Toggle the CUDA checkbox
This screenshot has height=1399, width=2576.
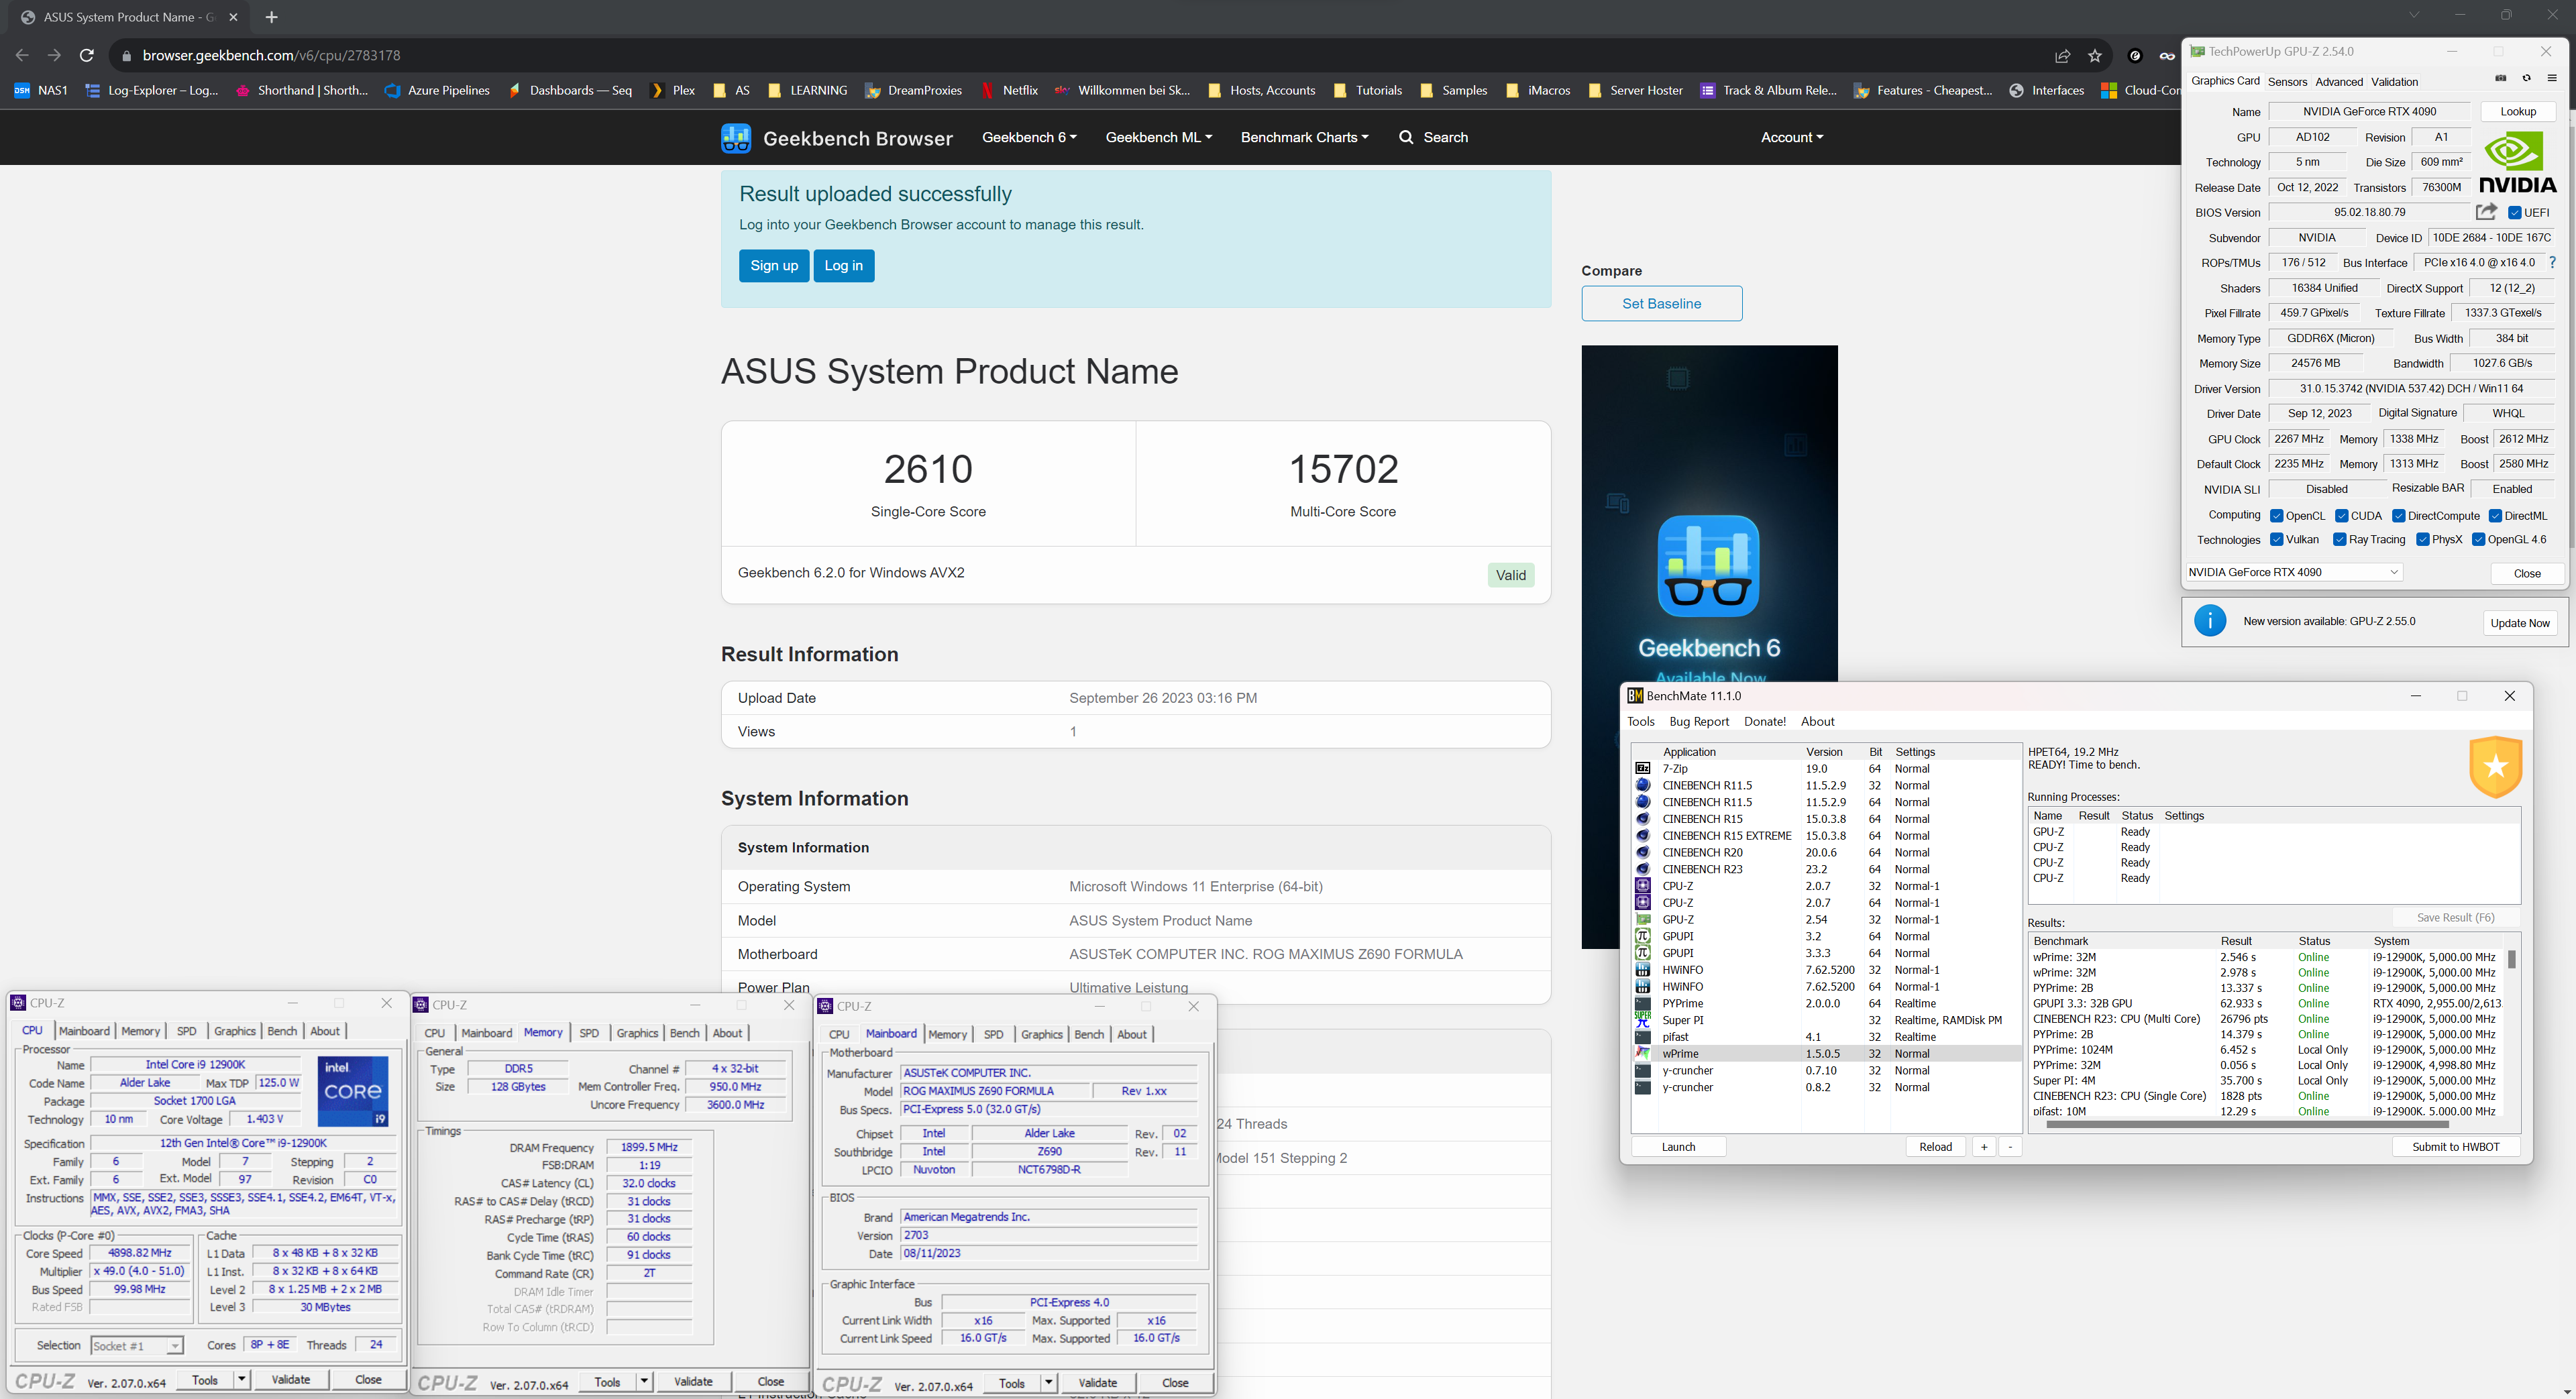(x=2341, y=516)
